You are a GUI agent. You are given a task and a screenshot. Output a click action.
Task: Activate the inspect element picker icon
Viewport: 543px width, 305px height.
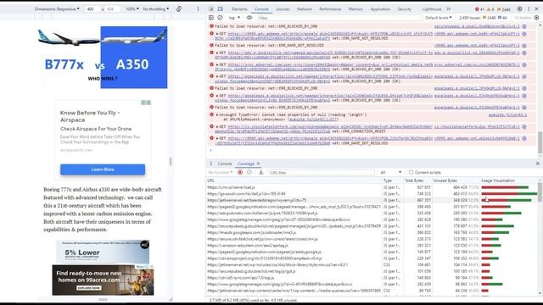coord(211,9)
